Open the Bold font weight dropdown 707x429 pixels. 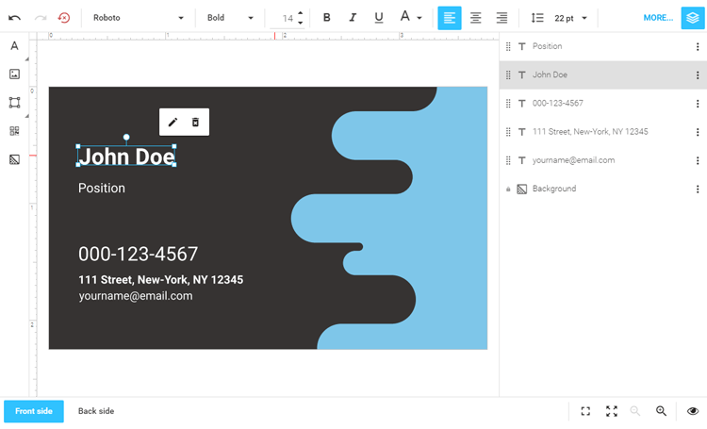pos(230,18)
